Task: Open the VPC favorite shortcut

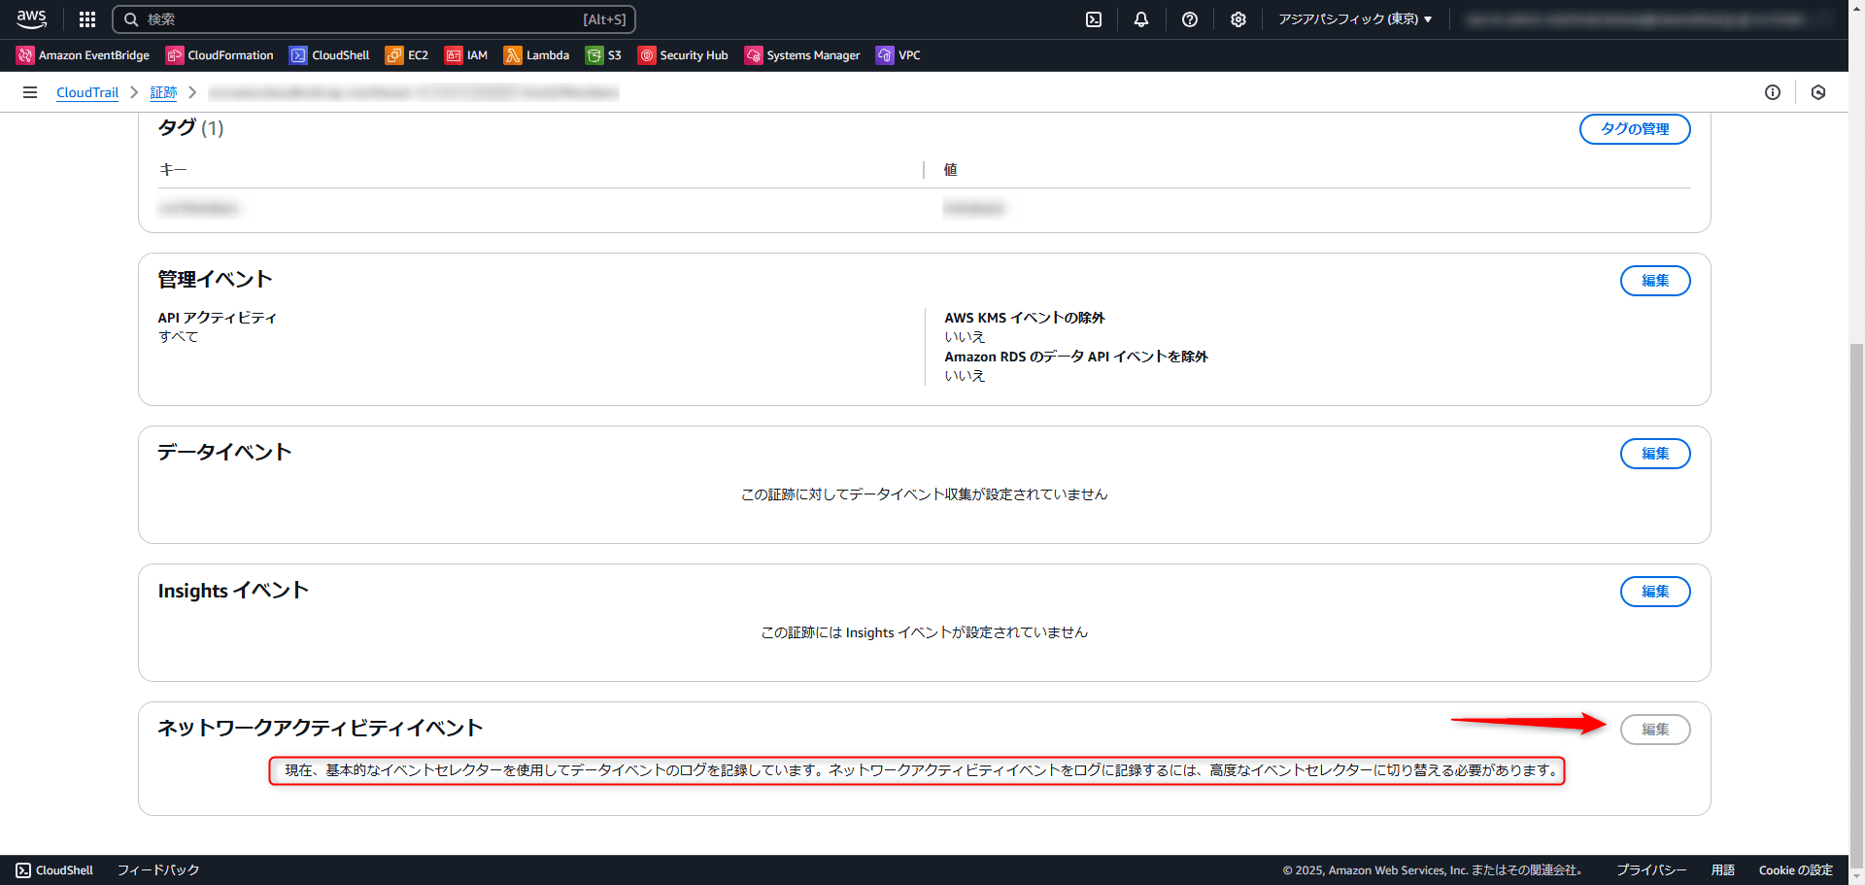Action: pos(899,55)
